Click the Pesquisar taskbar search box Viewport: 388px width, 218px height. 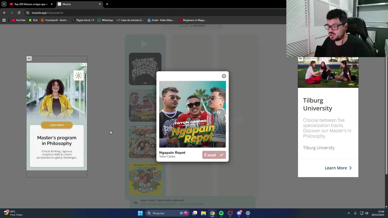tap(167, 213)
